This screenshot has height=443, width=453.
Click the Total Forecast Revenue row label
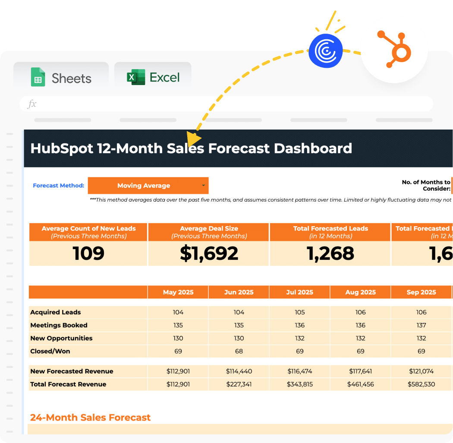[x=68, y=384]
